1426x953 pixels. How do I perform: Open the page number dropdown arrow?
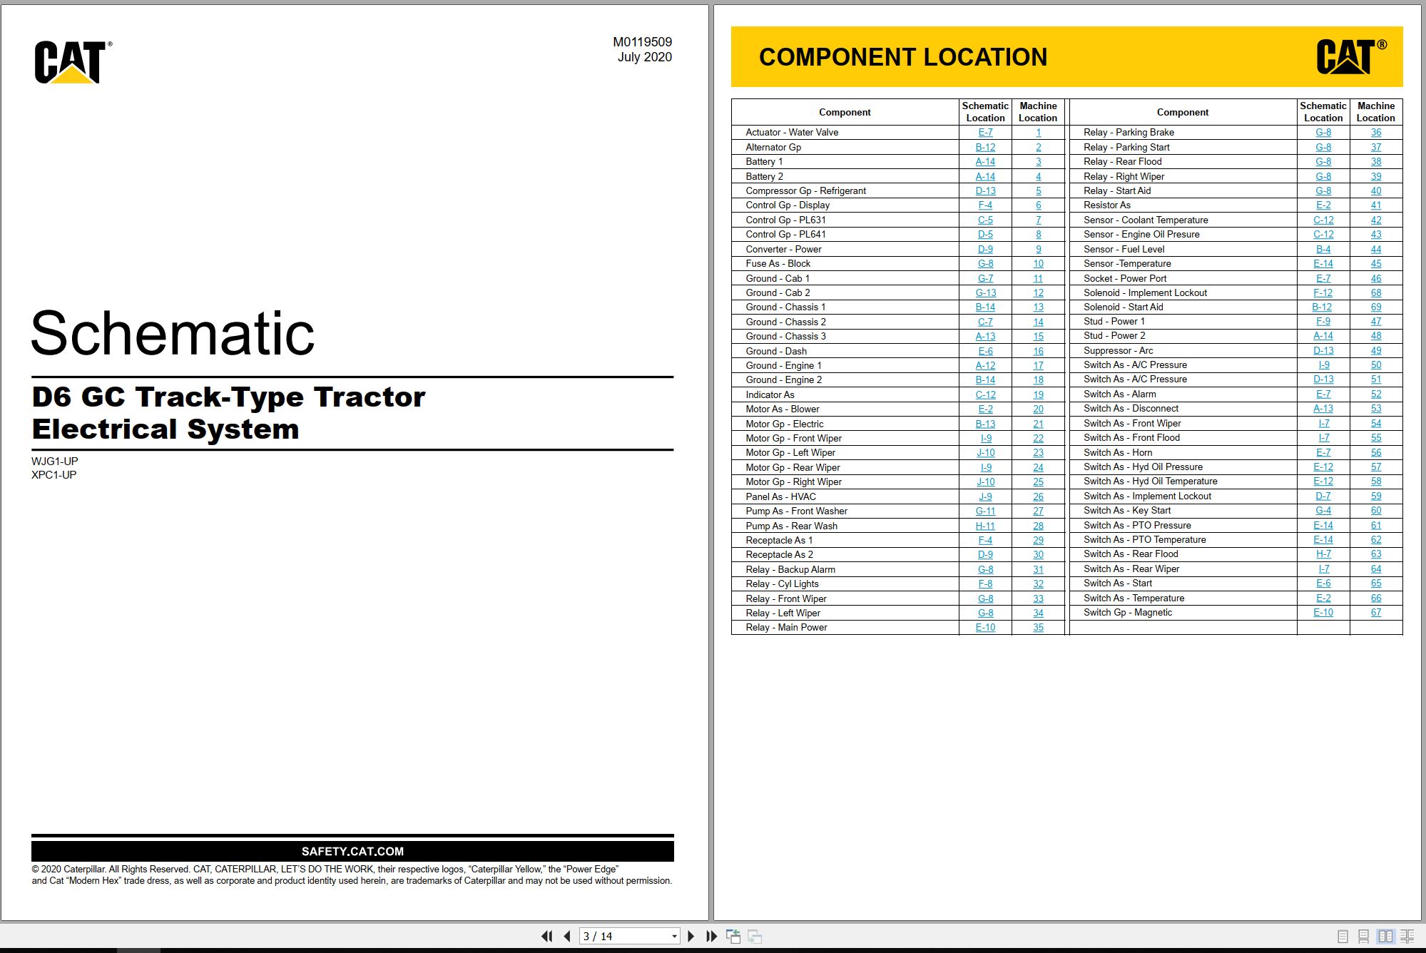pos(674,937)
